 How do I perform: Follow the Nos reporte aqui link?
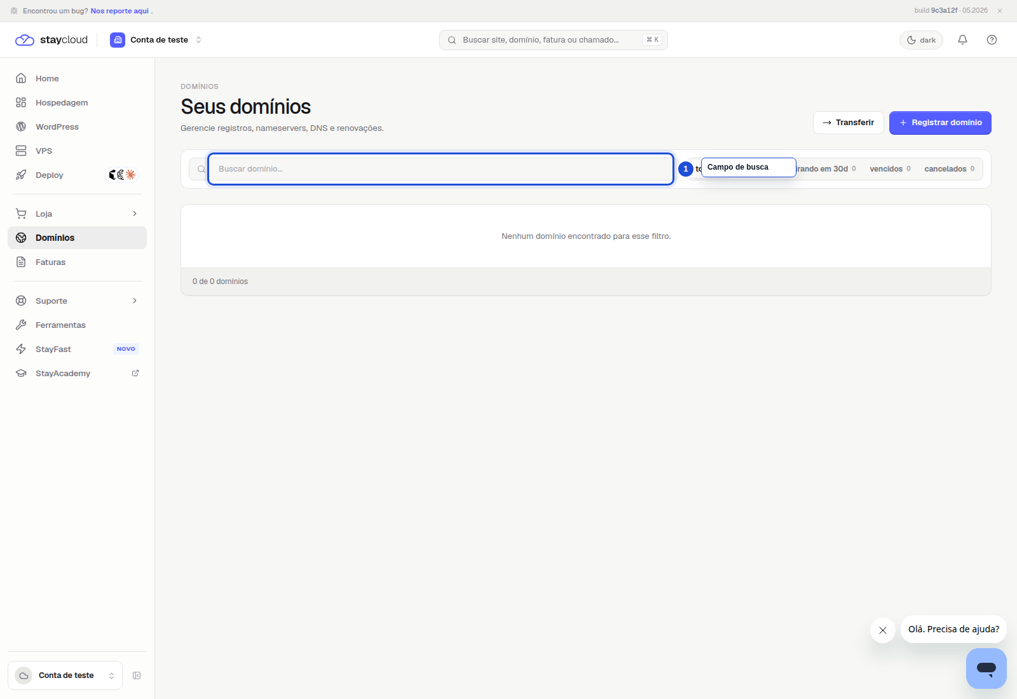[119, 11]
